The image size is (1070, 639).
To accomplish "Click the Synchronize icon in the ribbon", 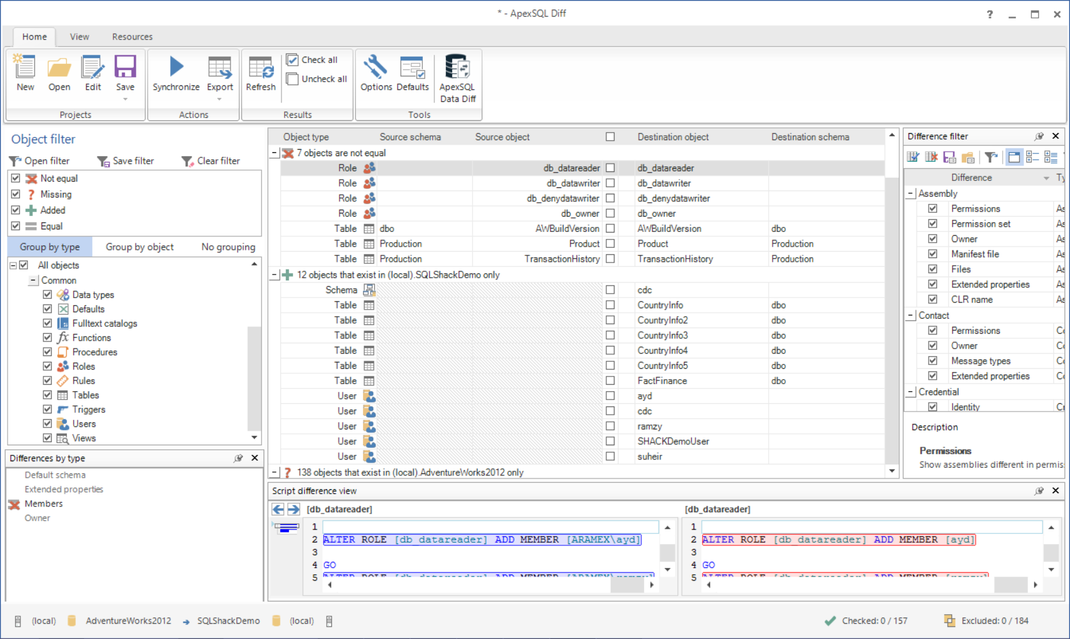I will [176, 68].
